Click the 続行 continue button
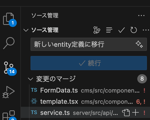 [x=89, y=63]
